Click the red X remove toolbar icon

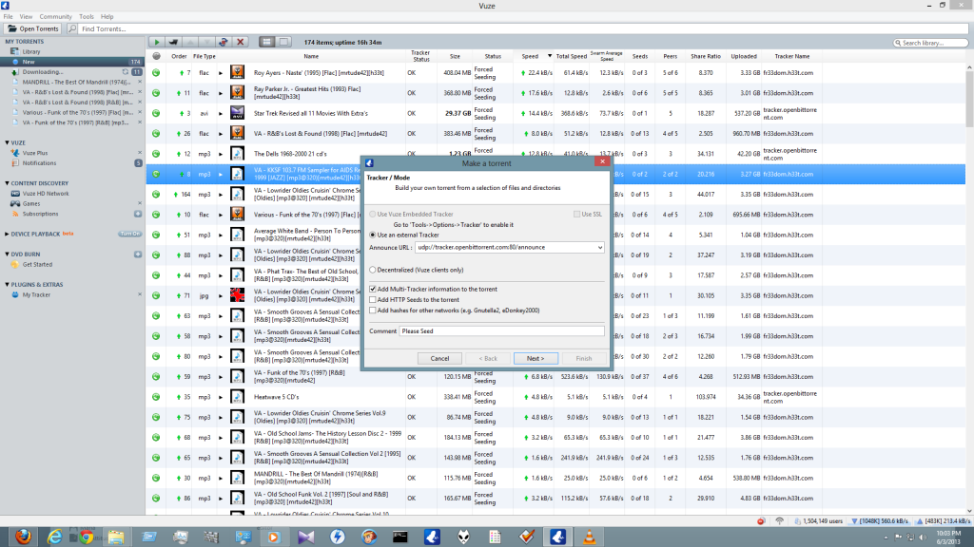[241, 42]
